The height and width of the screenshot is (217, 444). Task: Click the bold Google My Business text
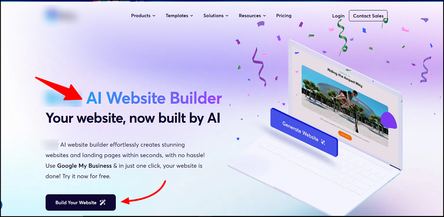click(x=84, y=166)
